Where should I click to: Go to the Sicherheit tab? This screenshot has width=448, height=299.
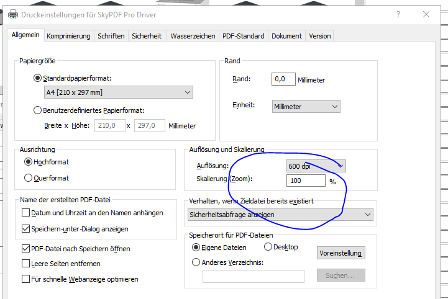(147, 36)
